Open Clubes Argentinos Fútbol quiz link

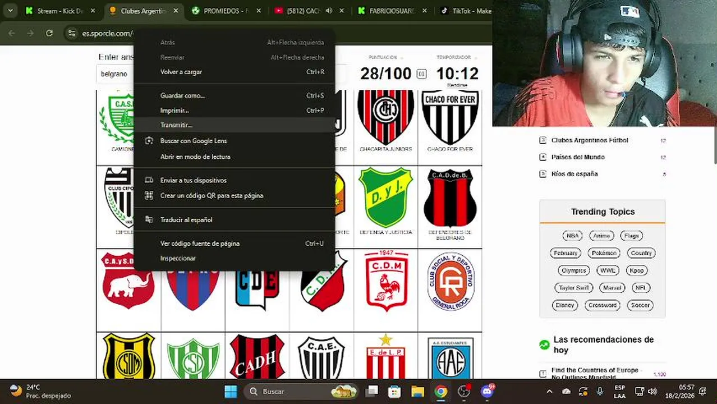pos(590,140)
